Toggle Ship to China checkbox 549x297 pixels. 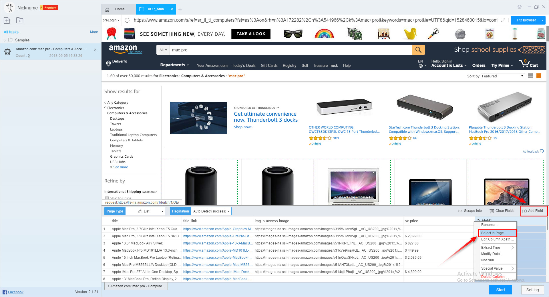[107, 198]
